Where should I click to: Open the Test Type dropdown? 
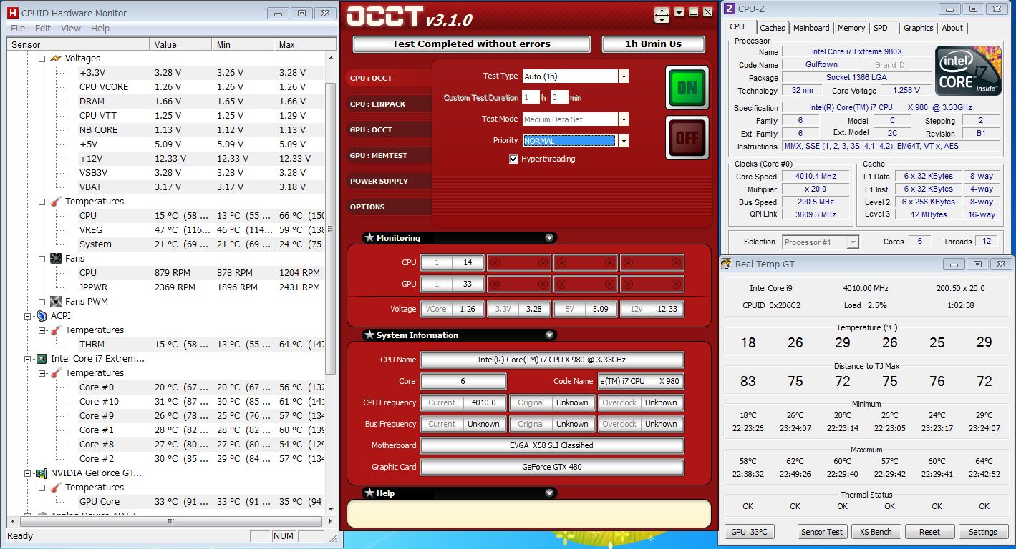[624, 76]
